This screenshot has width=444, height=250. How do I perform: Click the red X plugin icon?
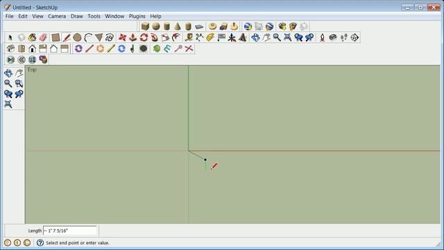[x=189, y=49]
